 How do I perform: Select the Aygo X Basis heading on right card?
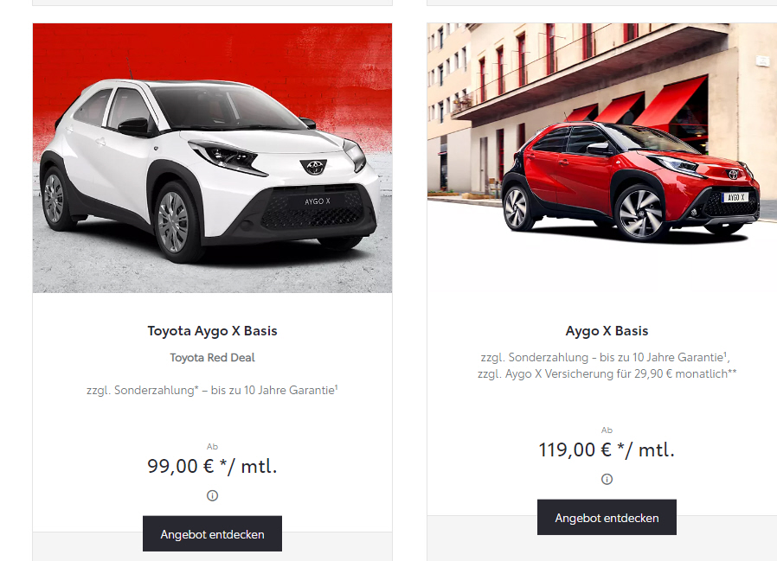(x=607, y=331)
